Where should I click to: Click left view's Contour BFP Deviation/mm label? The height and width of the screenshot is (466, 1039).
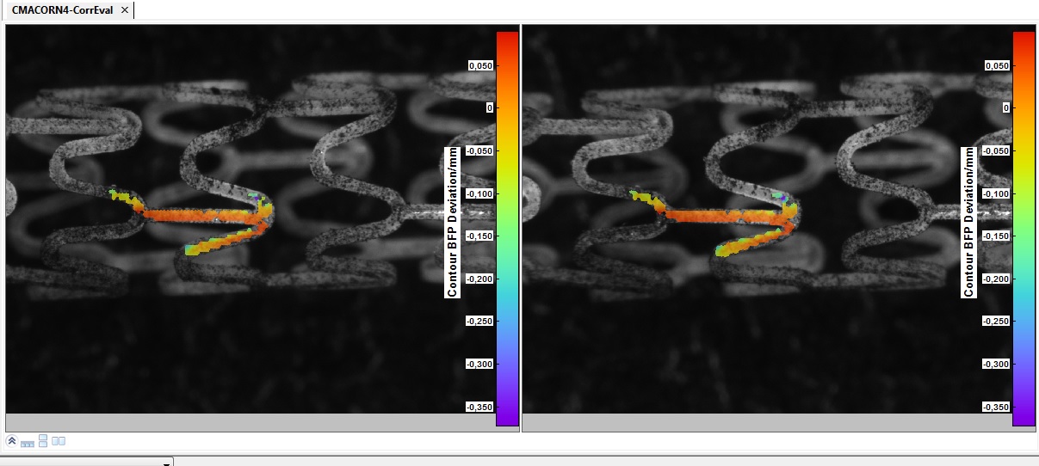pyautogui.click(x=452, y=222)
